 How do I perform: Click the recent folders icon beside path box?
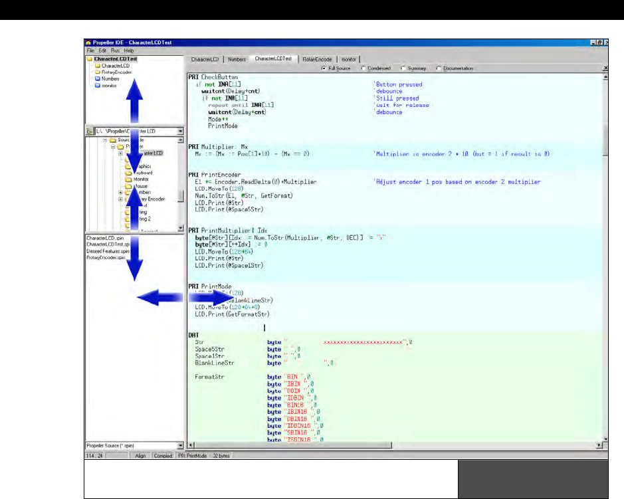click(x=90, y=131)
